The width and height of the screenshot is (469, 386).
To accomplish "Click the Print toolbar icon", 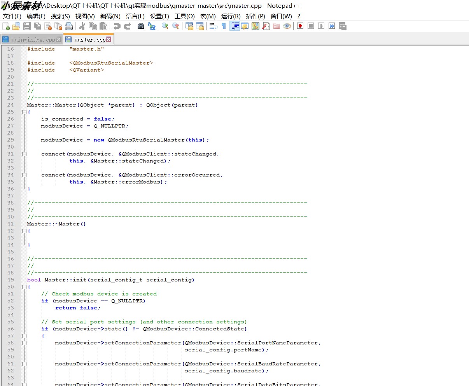I will (69, 26).
